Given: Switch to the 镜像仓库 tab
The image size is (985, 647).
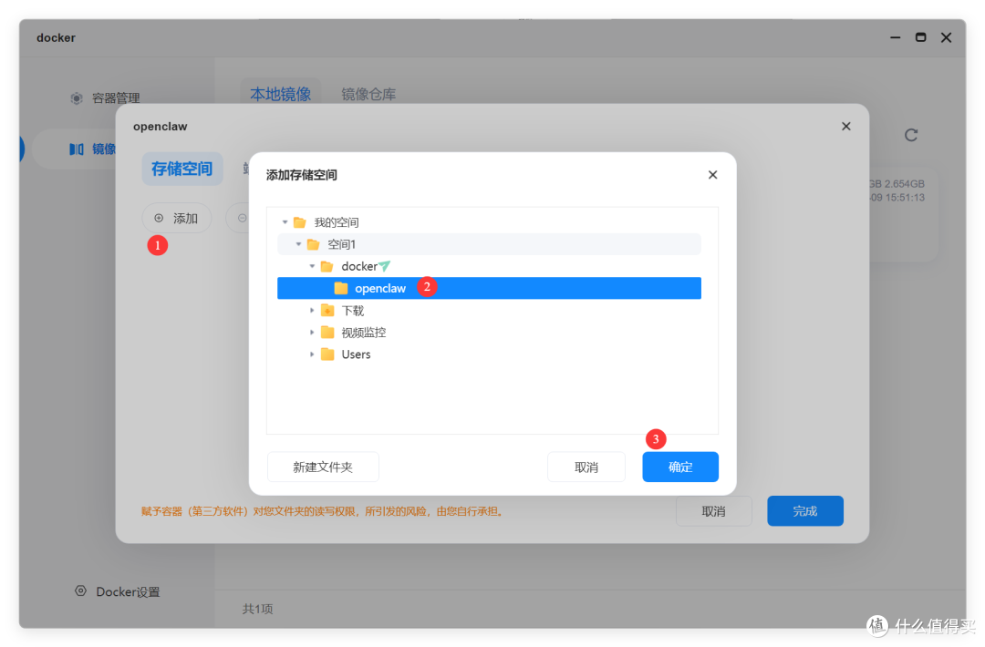Looking at the screenshot, I should point(368,94).
